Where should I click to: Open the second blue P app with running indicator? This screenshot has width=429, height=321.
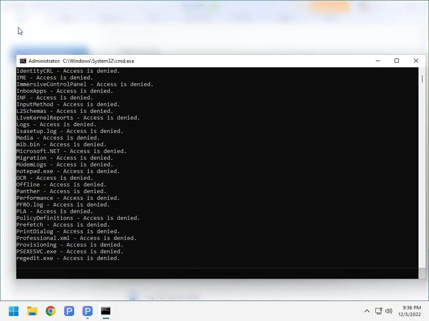(x=88, y=311)
